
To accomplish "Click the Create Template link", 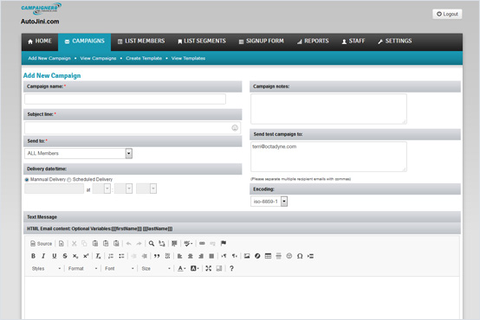I will 144,58.
